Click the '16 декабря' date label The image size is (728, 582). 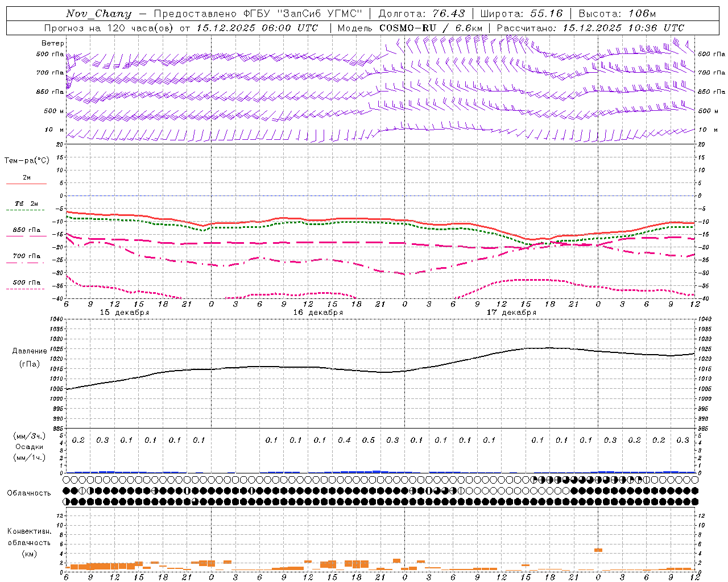(318, 313)
